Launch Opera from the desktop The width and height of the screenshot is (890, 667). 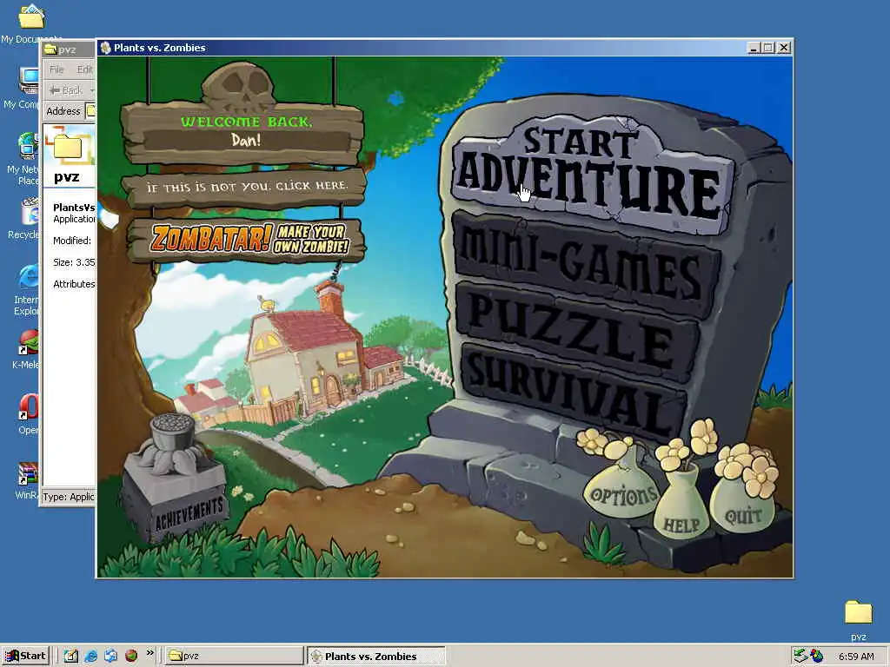point(29,414)
